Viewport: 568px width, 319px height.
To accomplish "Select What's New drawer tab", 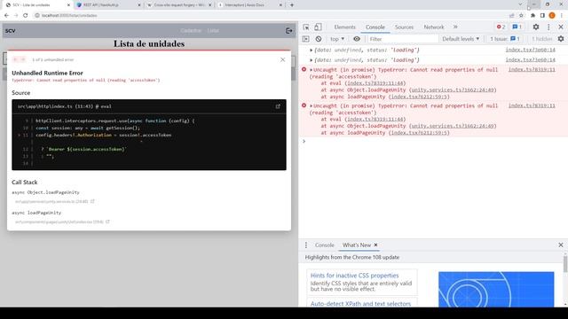I will pos(357,245).
